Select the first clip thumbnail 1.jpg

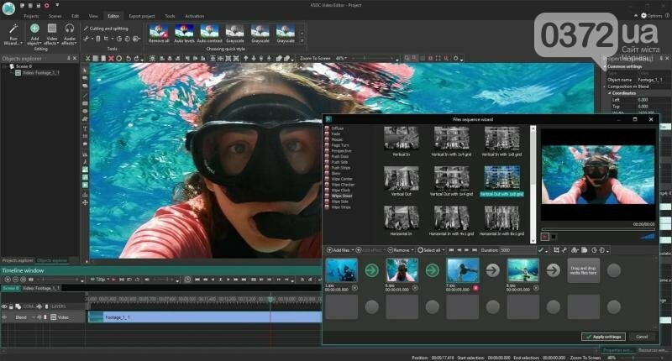pyautogui.click(x=342, y=270)
